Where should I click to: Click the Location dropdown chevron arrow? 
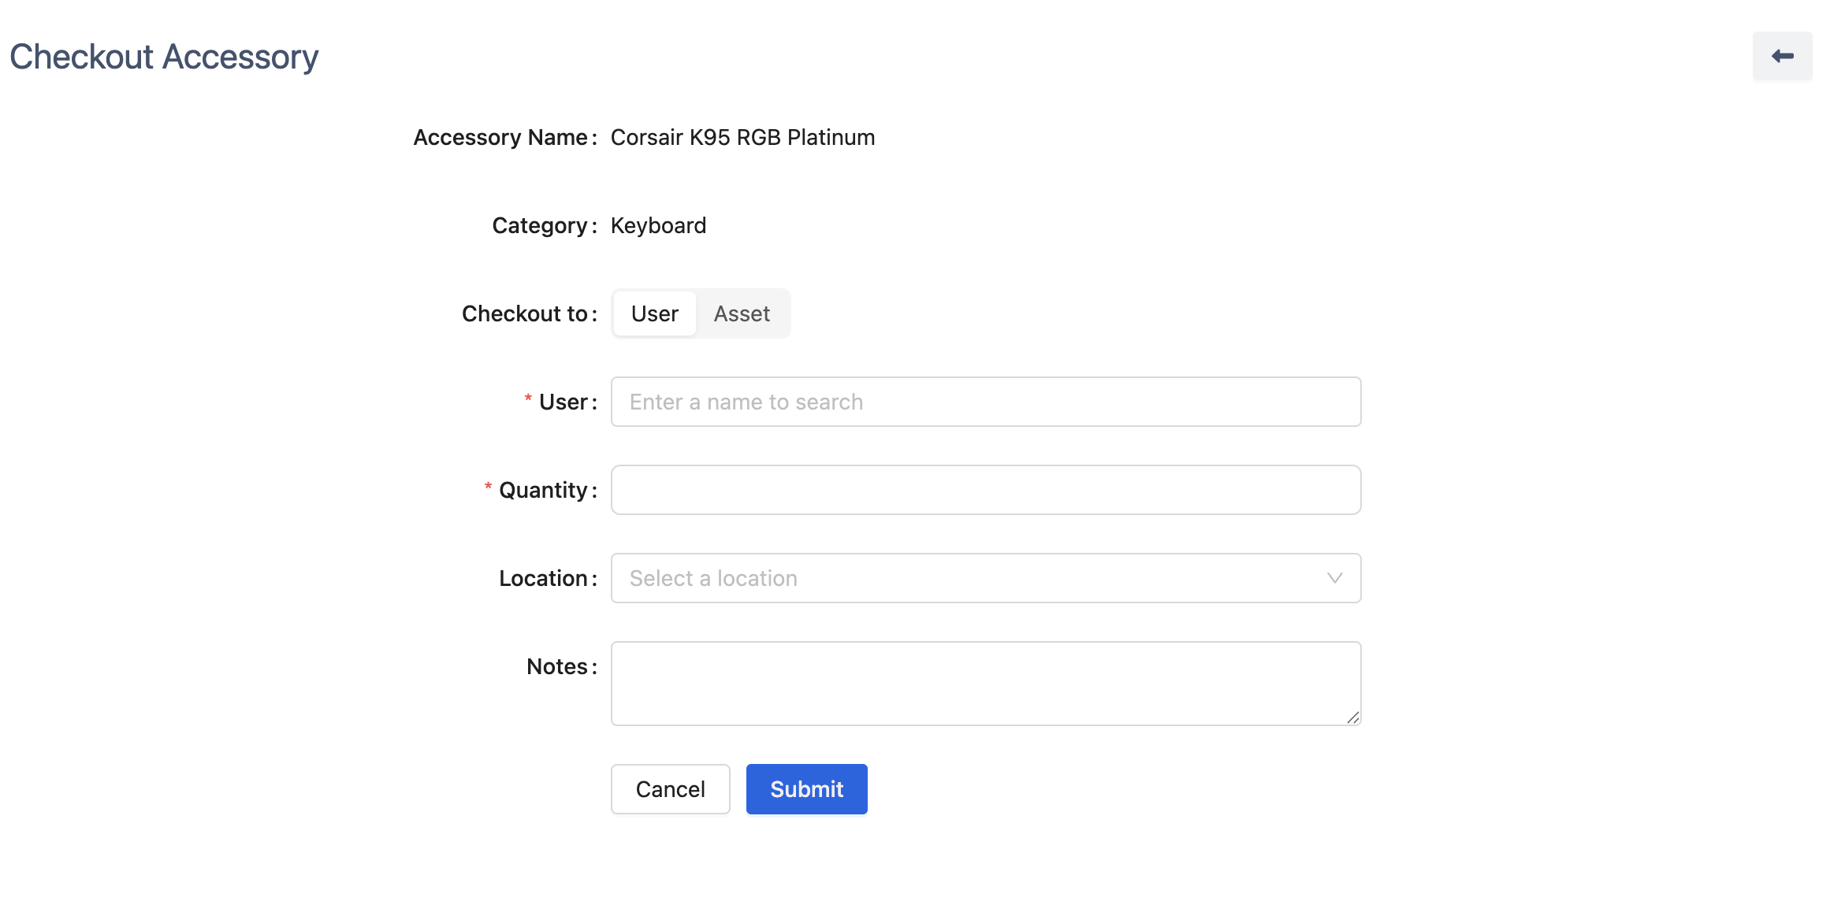tap(1334, 578)
